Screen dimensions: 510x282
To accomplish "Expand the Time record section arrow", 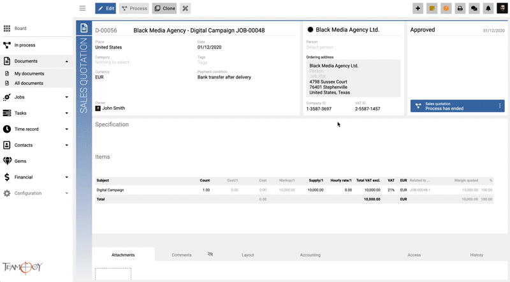I will (67, 129).
